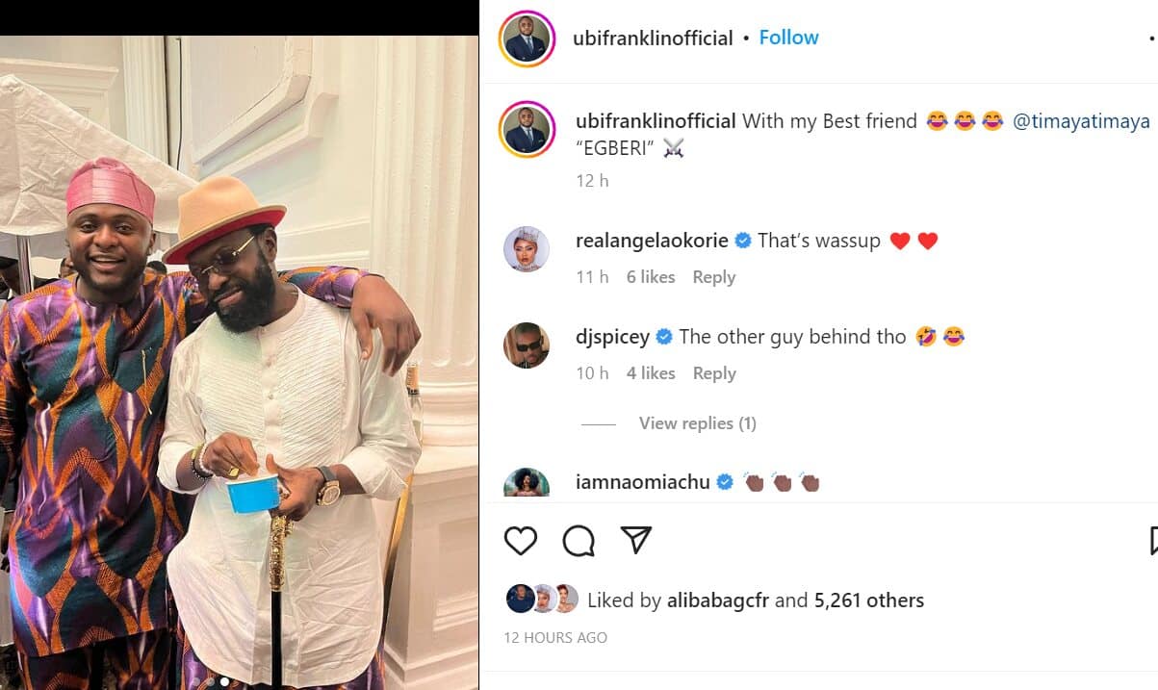
Task: Save the post with the bookmark icon
Action: tap(1153, 541)
